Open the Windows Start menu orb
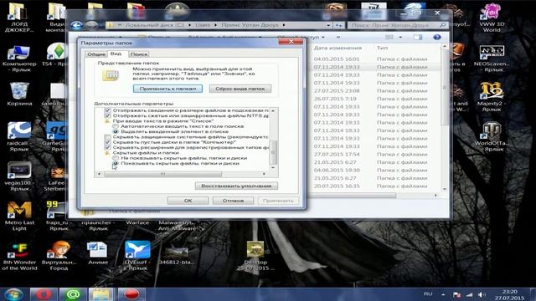This screenshot has height=301, width=536. [13, 294]
